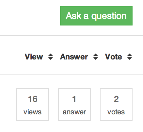Click the 'views' label under 16
Image resolution: width=143 pixels, height=132 pixels.
[x=33, y=112]
